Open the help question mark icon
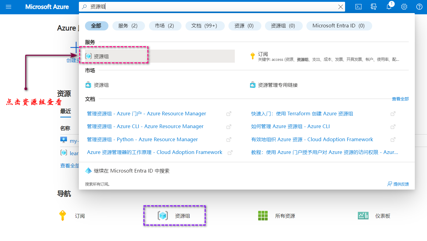 point(419,7)
